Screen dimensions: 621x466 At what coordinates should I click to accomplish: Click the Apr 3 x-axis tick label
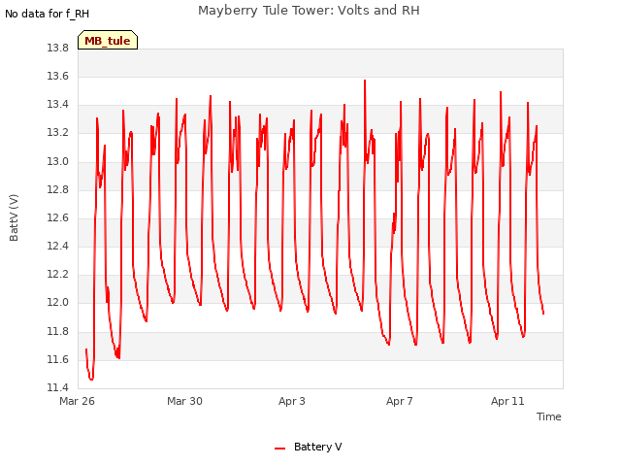(292, 401)
